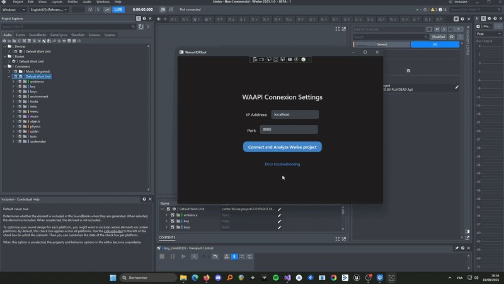504x284 pixels.
Task: Expand the spider folder in Project Explorer
Action: 13,131
